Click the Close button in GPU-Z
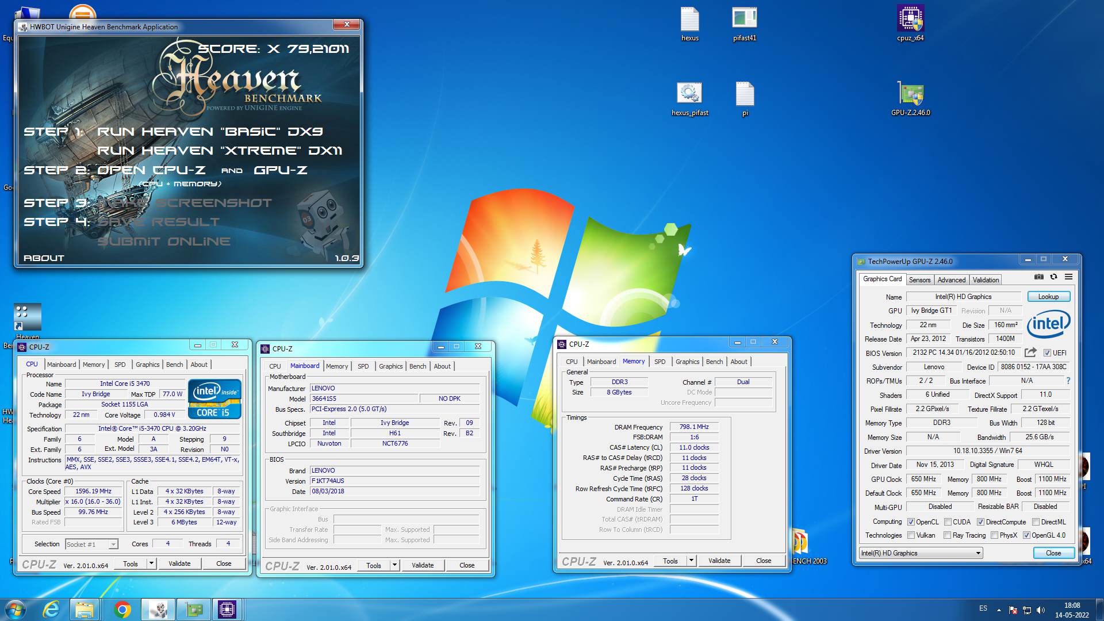 point(1053,553)
